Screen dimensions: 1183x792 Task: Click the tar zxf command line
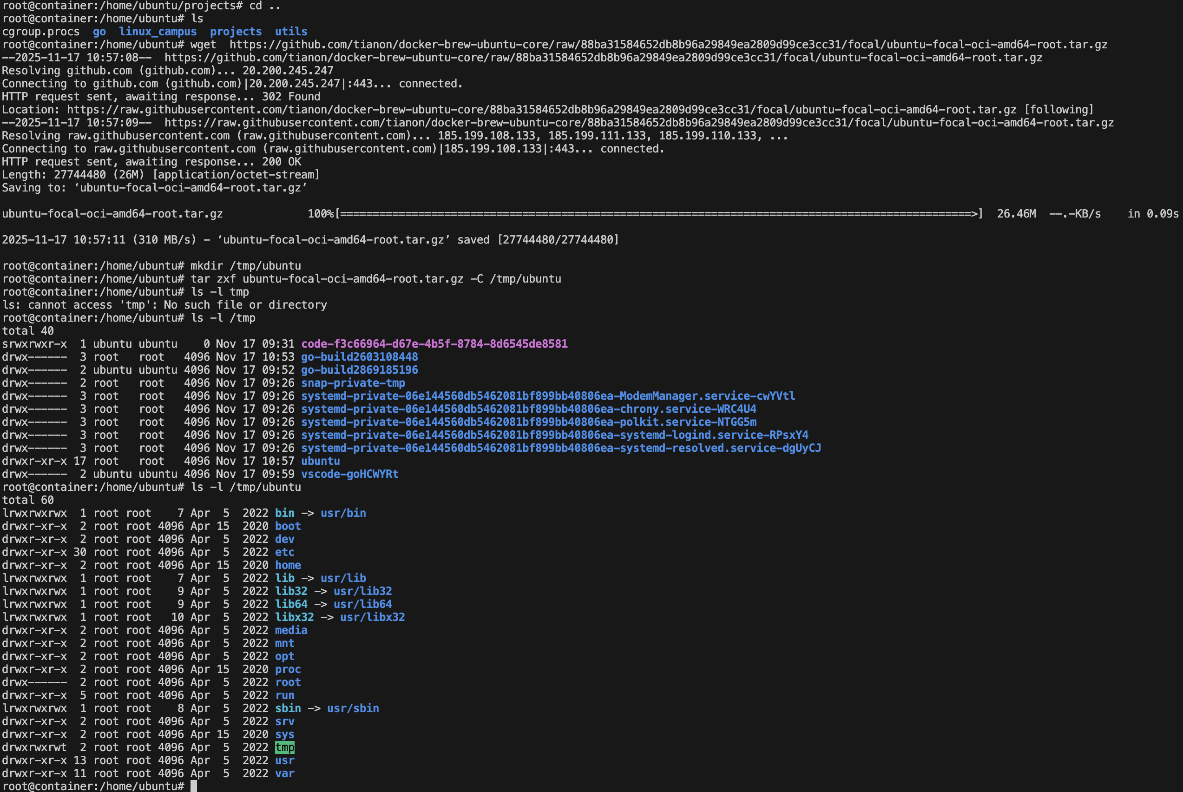click(x=375, y=279)
